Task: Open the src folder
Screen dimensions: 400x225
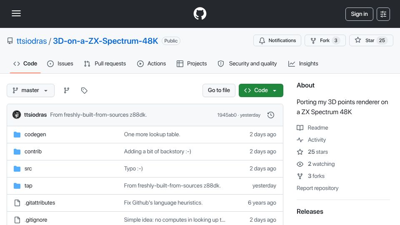Action: coord(28,169)
